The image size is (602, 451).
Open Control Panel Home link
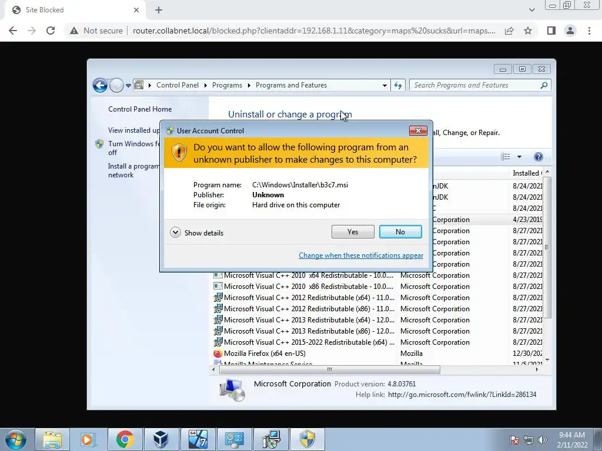pyautogui.click(x=140, y=109)
